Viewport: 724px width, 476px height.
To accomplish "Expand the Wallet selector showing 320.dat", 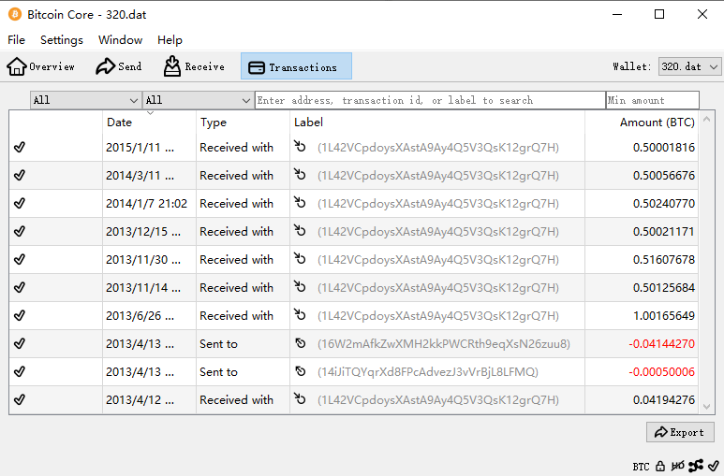I will point(689,66).
